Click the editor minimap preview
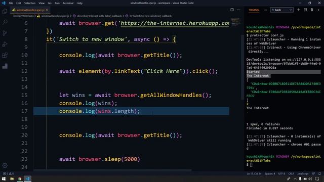 coord(235,22)
